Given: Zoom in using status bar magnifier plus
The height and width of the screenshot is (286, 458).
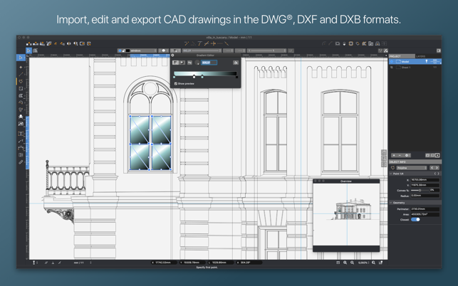Looking at the screenshot, I should 345,263.
